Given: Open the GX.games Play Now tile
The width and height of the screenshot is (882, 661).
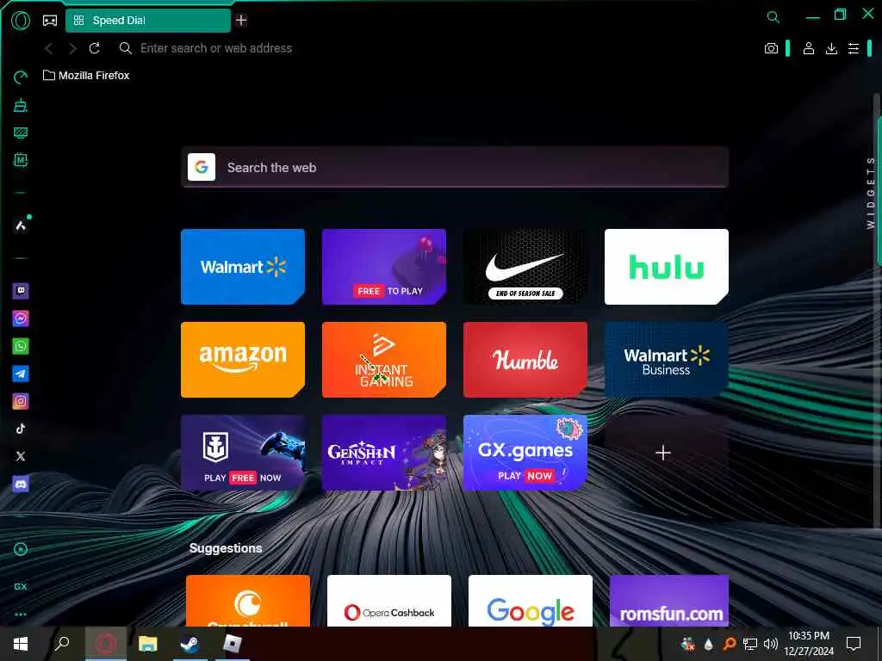Looking at the screenshot, I should (525, 453).
